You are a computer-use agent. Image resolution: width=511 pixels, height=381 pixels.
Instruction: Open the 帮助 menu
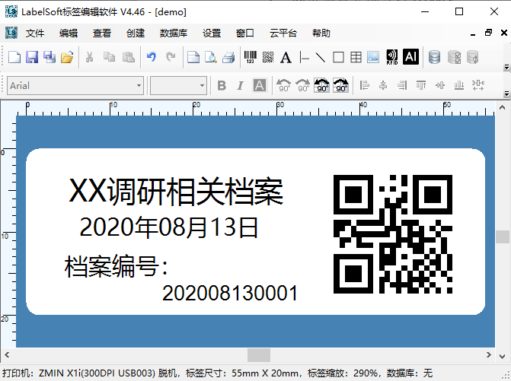[x=321, y=33]
